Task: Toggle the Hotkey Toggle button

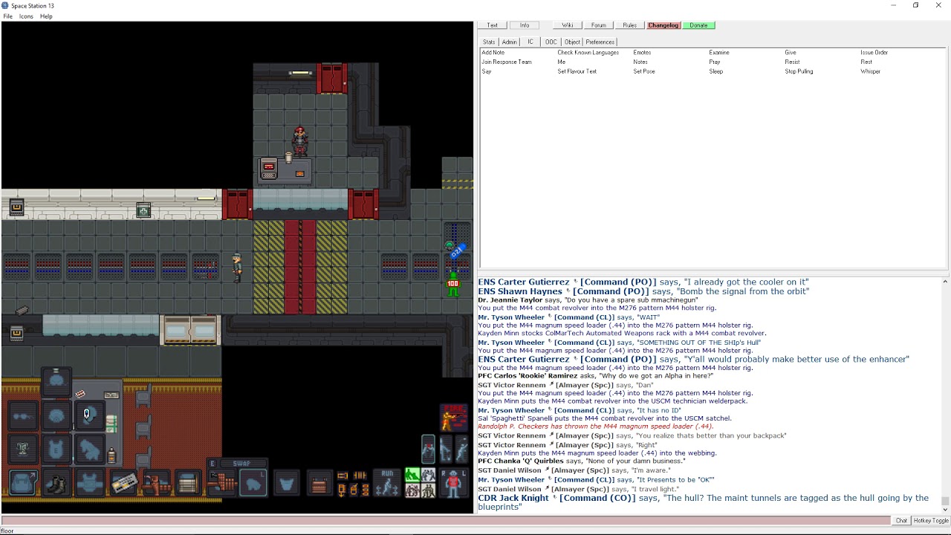Action: click(x=931, y=520)
